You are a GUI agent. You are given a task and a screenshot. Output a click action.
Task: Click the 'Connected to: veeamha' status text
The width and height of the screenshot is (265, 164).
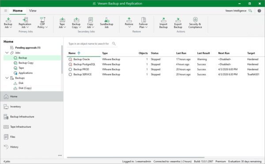(172, 161)
